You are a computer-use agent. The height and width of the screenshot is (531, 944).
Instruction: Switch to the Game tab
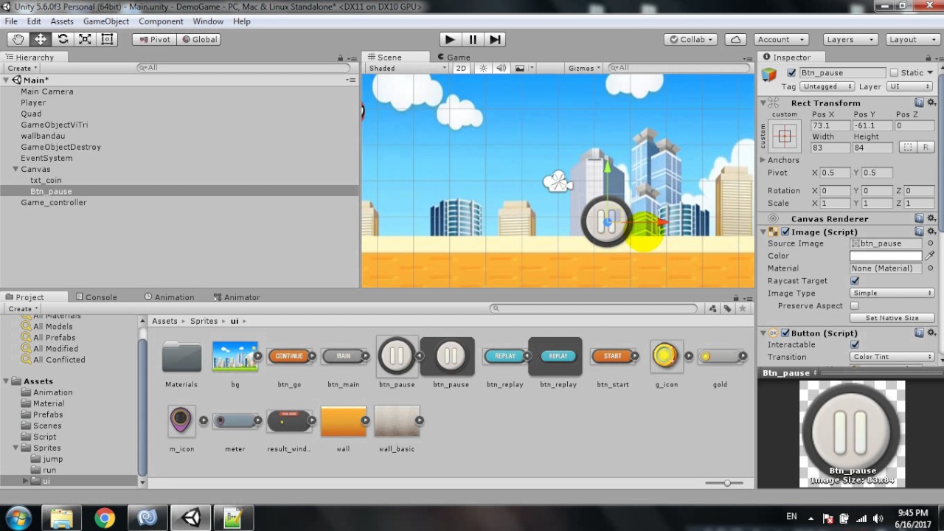(453, 57)
